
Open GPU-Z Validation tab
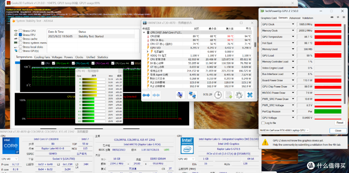(308, 18)
